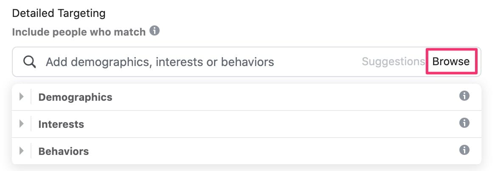Click the highlighted Browse button
495x171 pixels.
451,61
